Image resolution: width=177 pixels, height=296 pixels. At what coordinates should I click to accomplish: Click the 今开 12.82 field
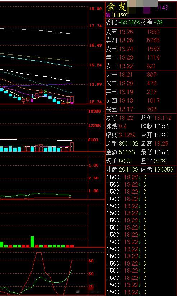(x=154, y=135)
